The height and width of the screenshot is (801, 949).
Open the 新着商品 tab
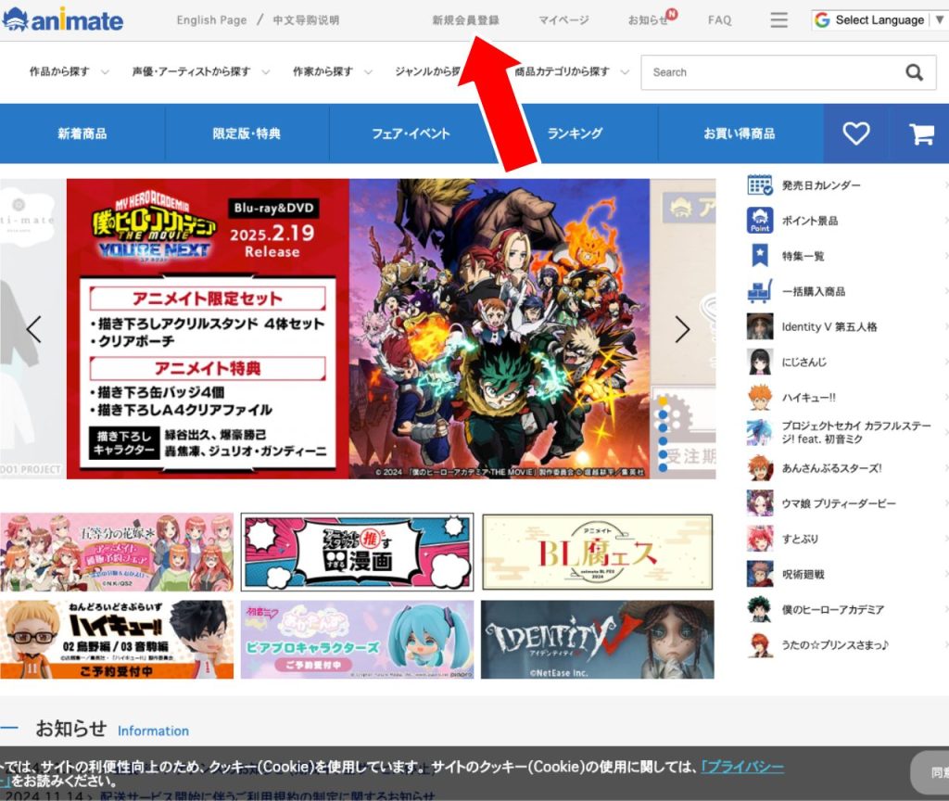click(x=82, y=133)
